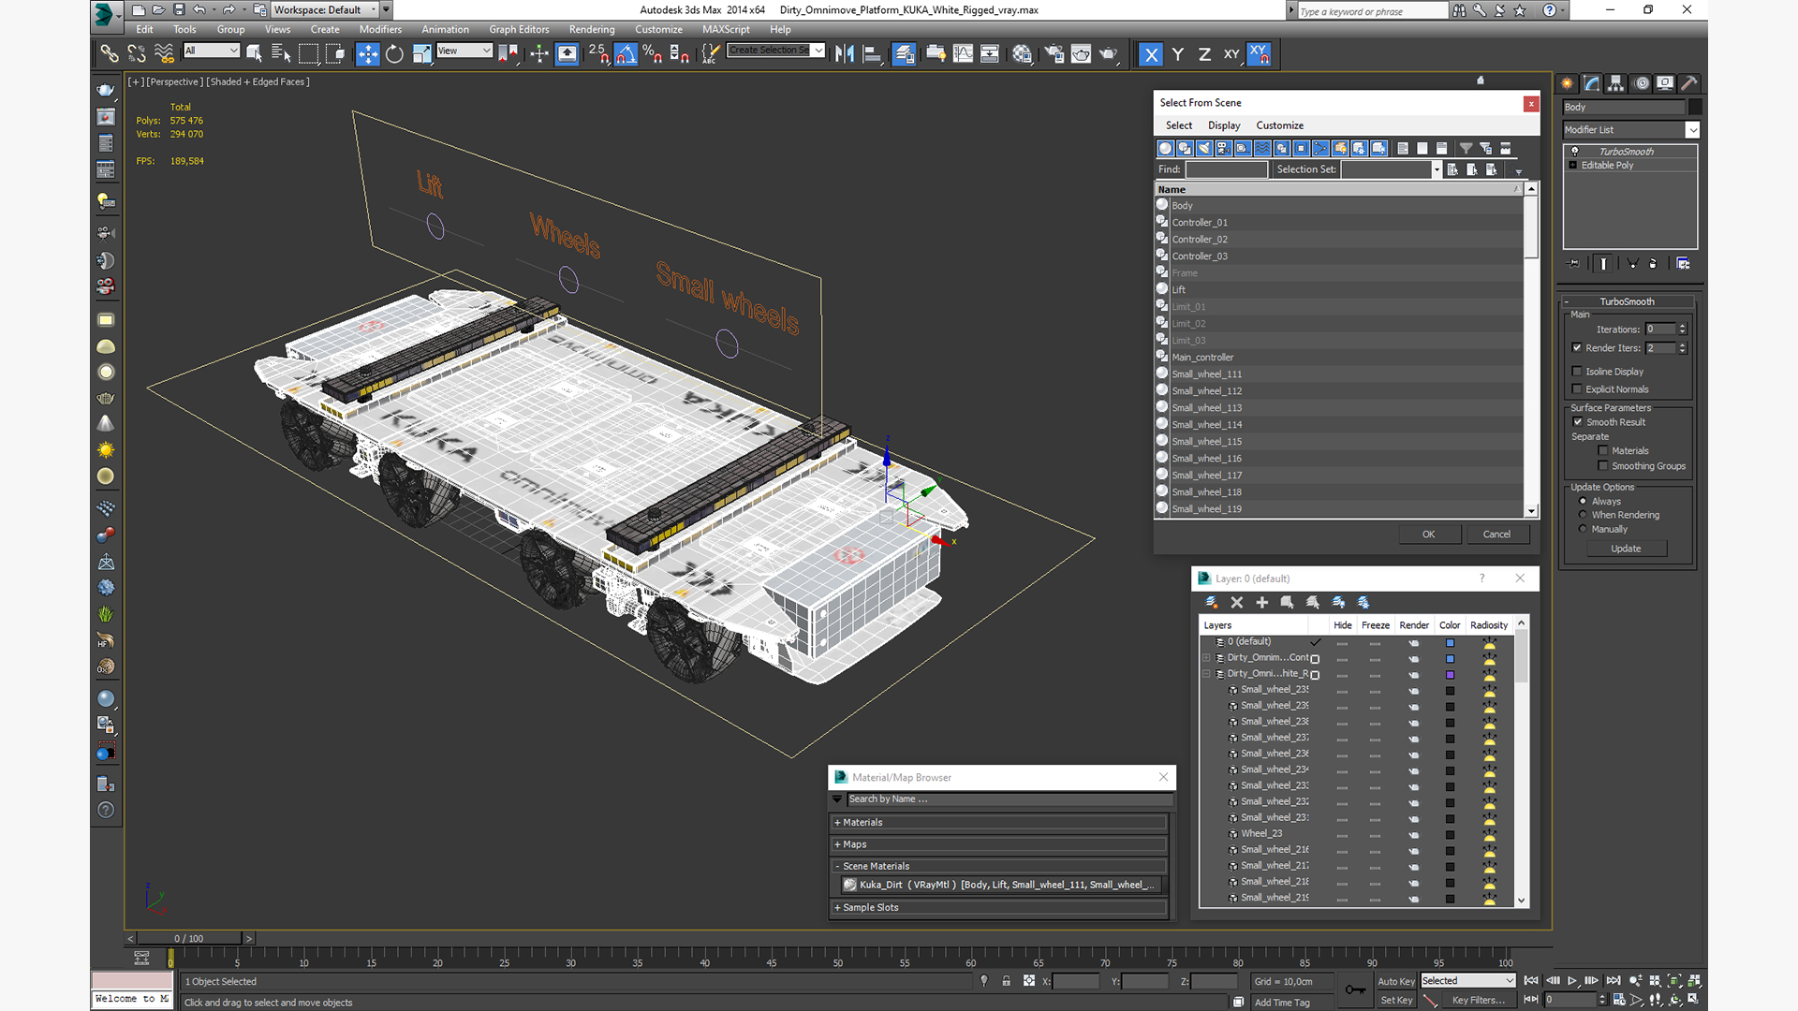The width and height of the screenshot is (1798, 1011).
Task: Select the Select and Move tool
Action: pos(368,54)
